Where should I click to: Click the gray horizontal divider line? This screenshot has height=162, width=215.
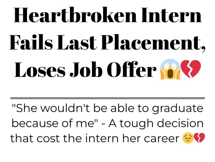pyautogui.click(x=107, y=98)
